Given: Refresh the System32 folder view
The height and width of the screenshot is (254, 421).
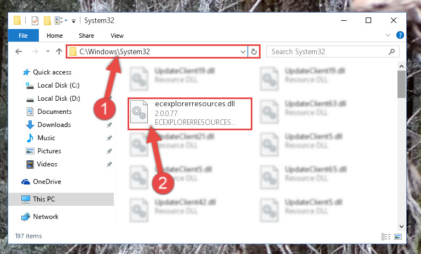Looking at the screenshot, I should point(253,51).
